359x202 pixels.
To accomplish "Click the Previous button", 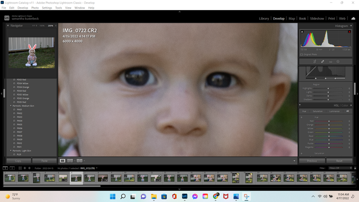I will pyautogui.click(x=312, y=161).
